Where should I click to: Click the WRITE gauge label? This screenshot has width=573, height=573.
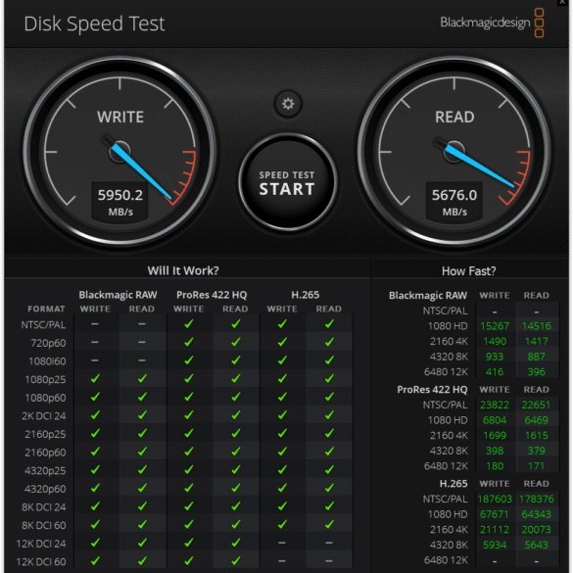(120, 117)
